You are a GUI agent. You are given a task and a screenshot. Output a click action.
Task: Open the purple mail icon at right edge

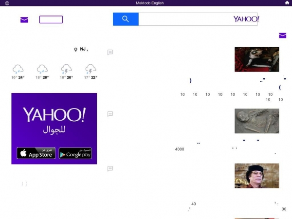pos(282,36)
